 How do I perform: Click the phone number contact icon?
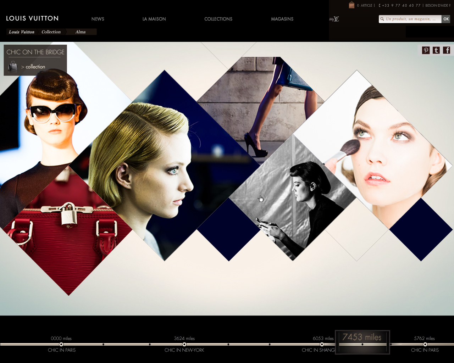coord(380,5)
